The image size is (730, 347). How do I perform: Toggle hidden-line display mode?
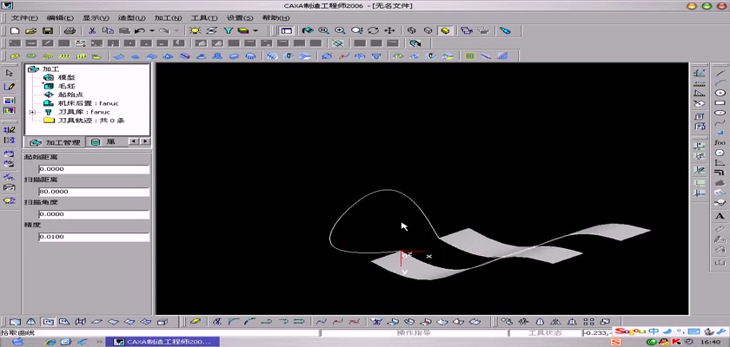click(x=428, y=30)
